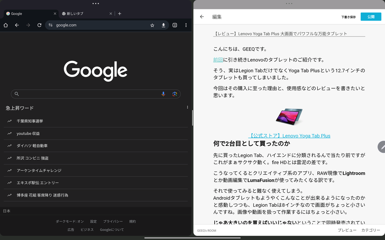Open 規約 footer link

(133, 221)
